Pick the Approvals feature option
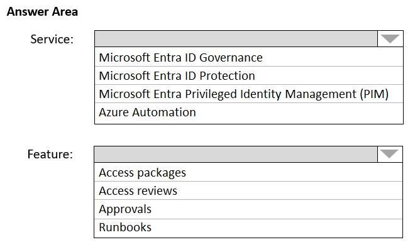Viewport: 420px width, 252px height. click(x=125, y=209)
